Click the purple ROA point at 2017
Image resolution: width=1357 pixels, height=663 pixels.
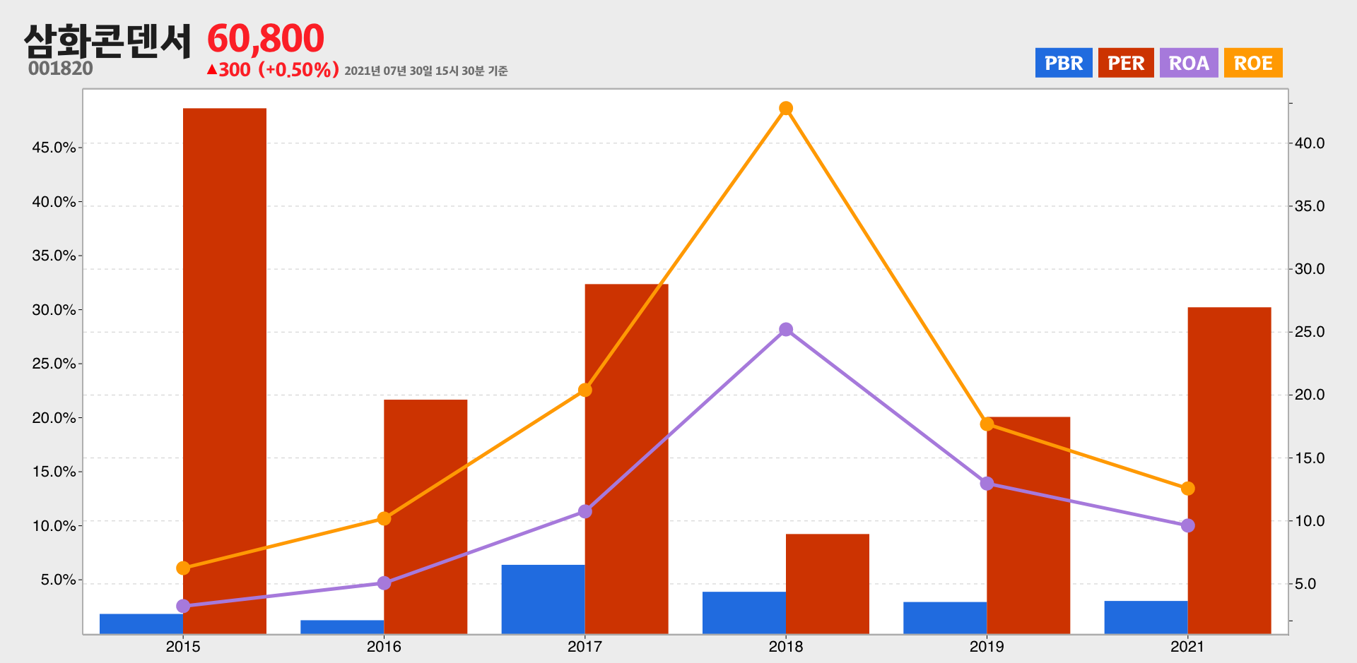coord(585,511)
